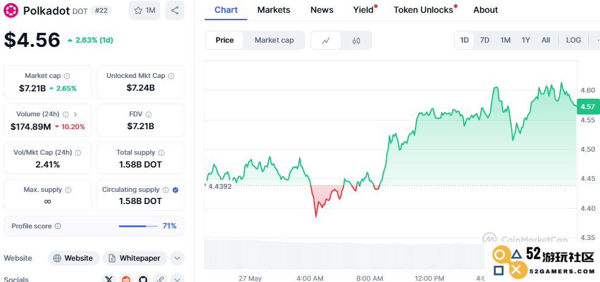Expand more Socials chevron
The height and width of the screenshot is (282, 600).
tap(177, 279)
